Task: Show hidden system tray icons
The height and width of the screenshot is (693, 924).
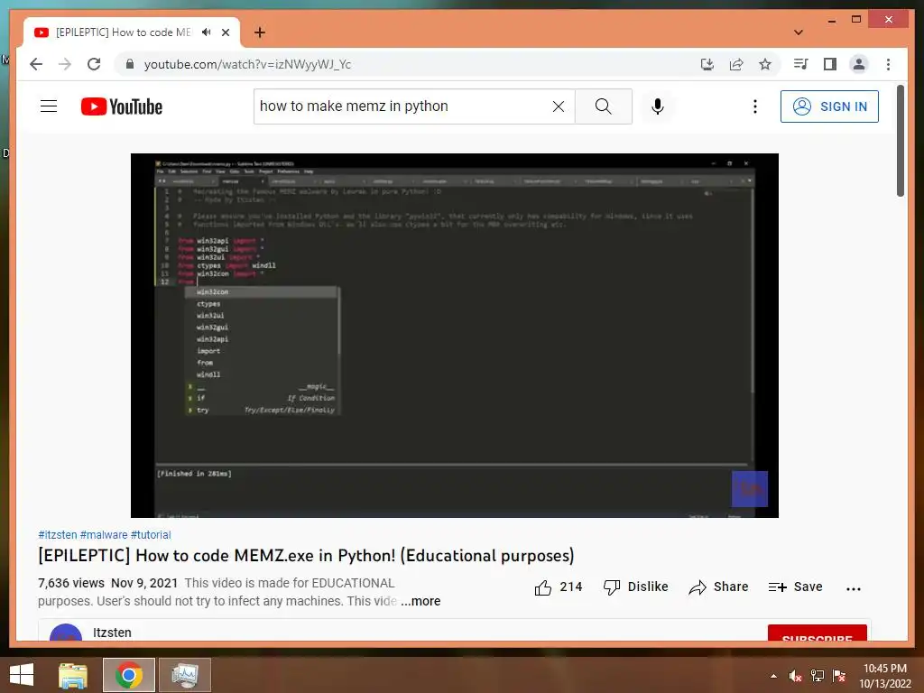Action: coord(773,676)
